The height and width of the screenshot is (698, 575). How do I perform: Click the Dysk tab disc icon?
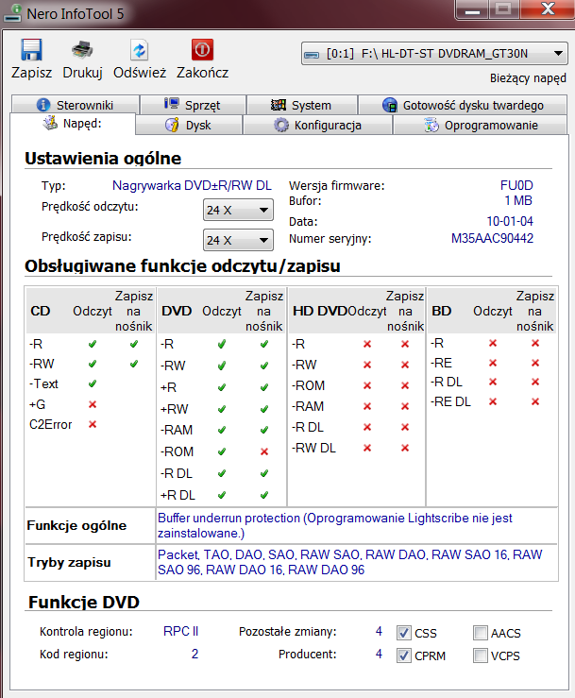click(x=172, y=125)
